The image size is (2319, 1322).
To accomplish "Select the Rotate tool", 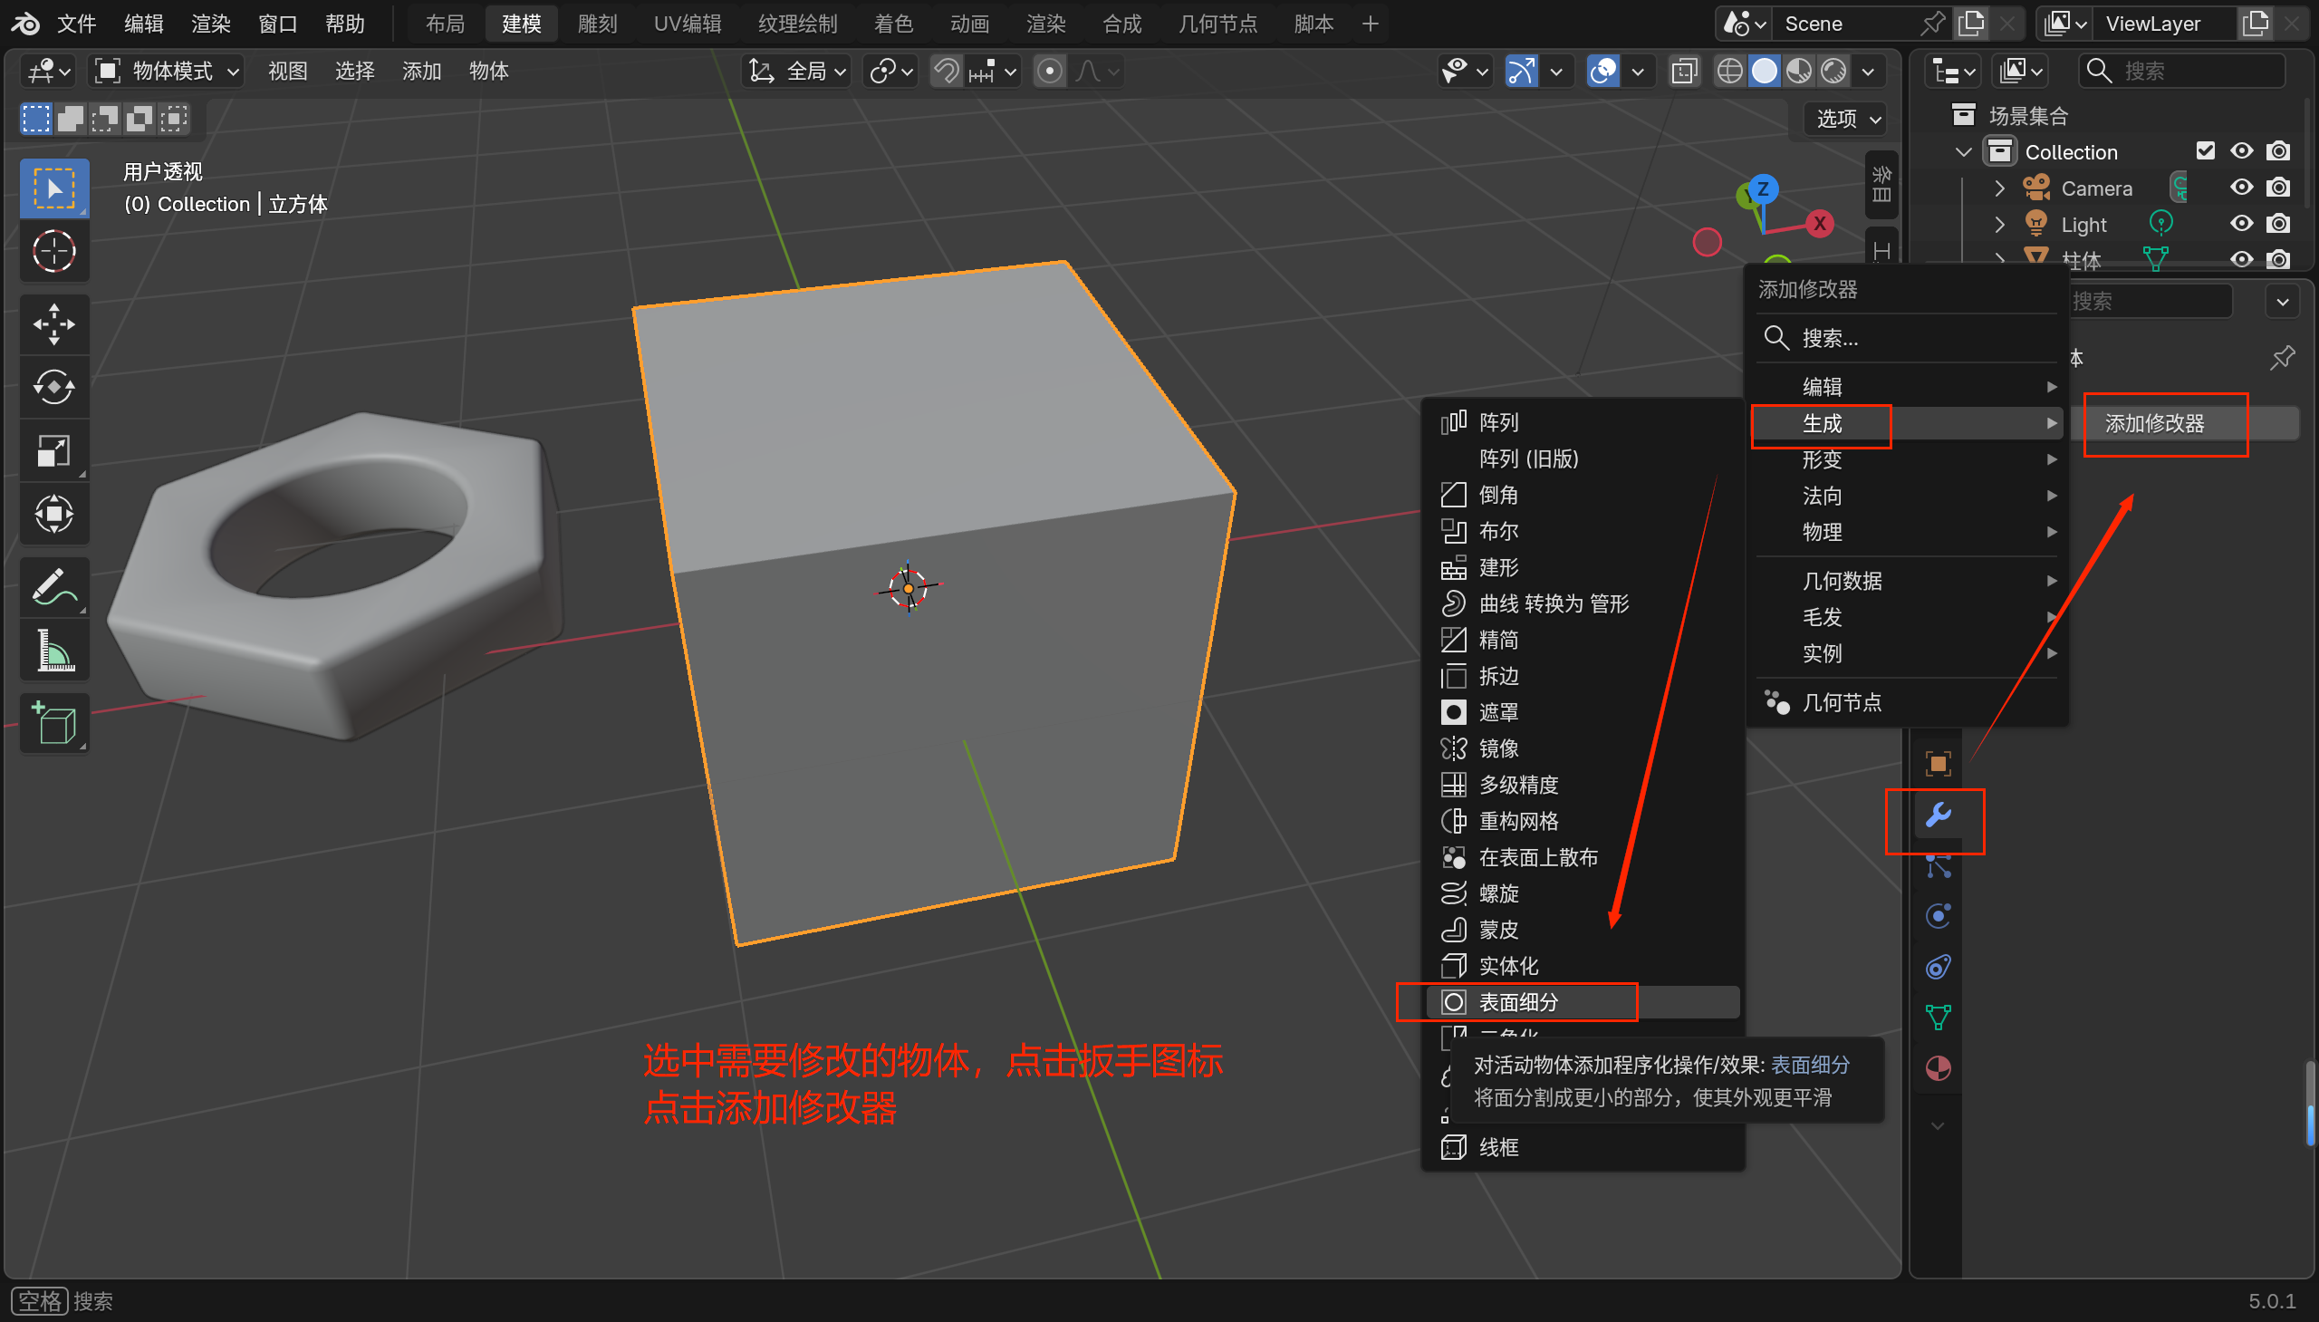I will point(53,388).
